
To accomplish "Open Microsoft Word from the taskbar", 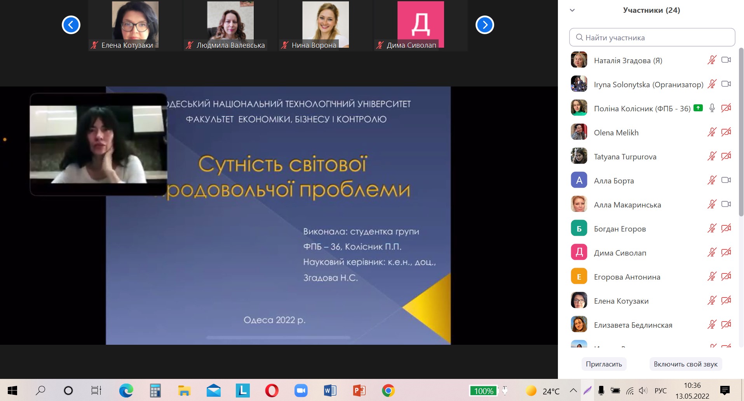I will pyautogui.click(x=330, y=391).
